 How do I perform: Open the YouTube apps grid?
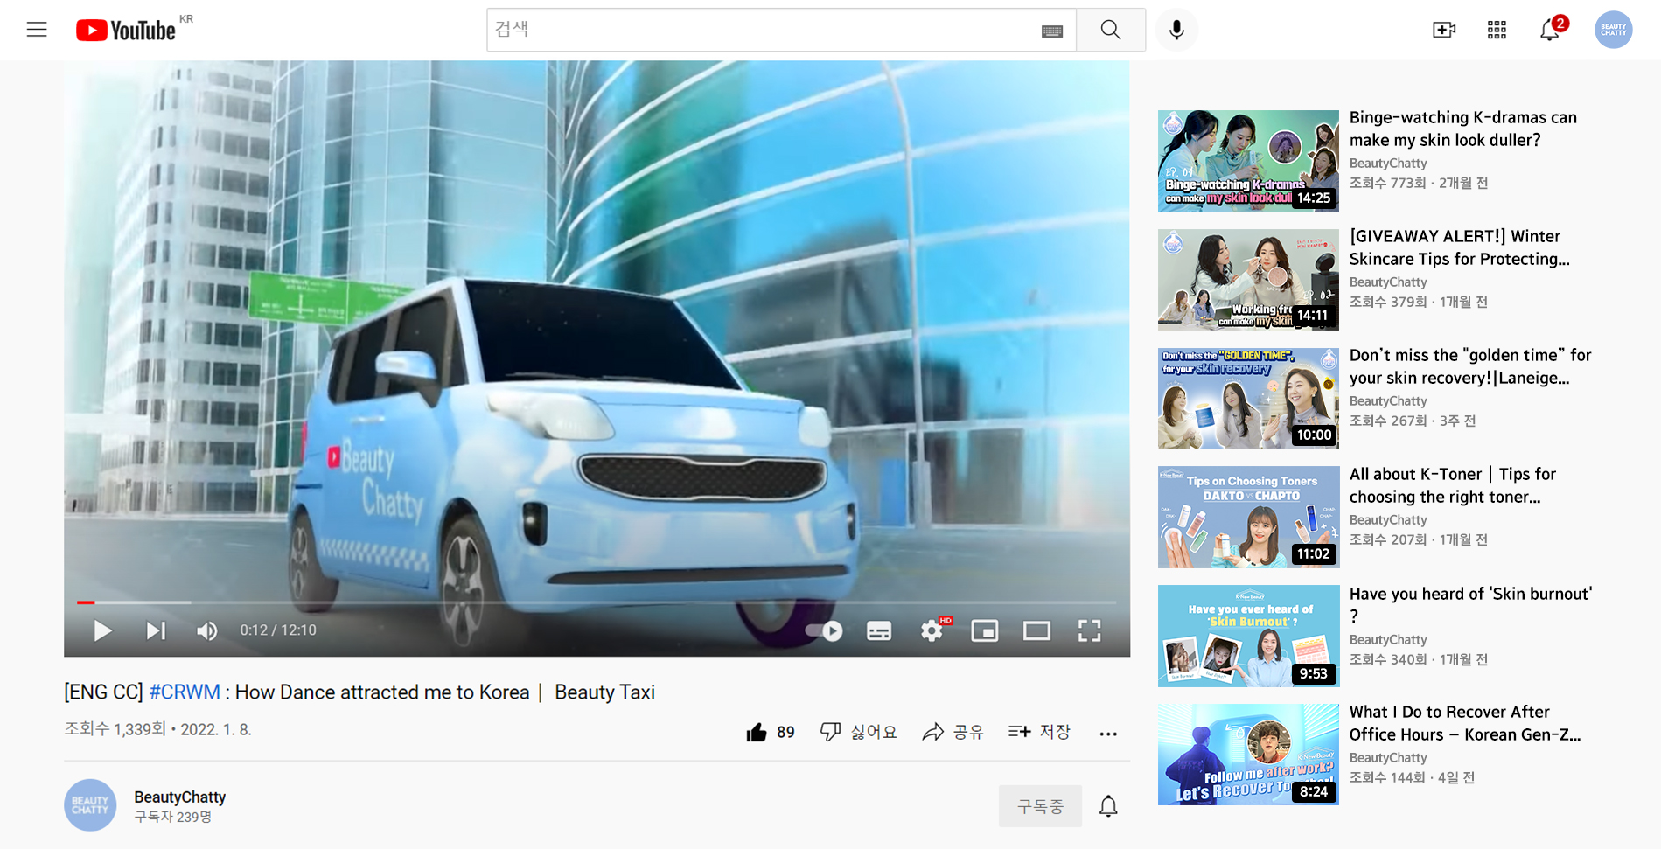(1497, 30)
